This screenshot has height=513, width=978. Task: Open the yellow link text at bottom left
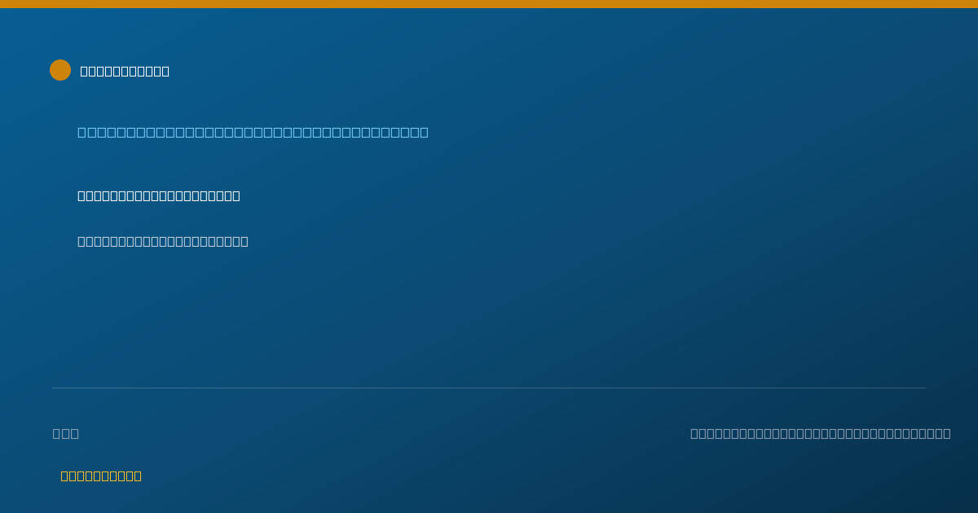click(101, 476)
